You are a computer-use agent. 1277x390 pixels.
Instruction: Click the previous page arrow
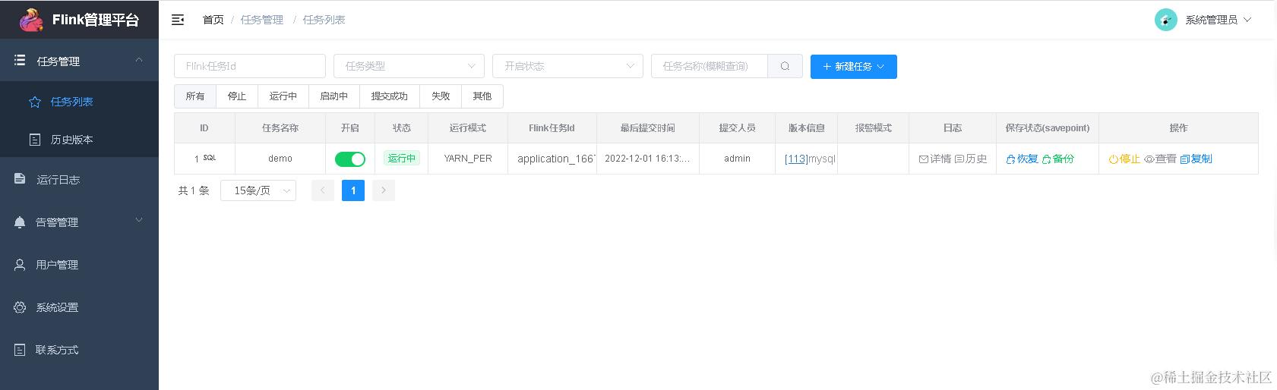tap(323, 190)
